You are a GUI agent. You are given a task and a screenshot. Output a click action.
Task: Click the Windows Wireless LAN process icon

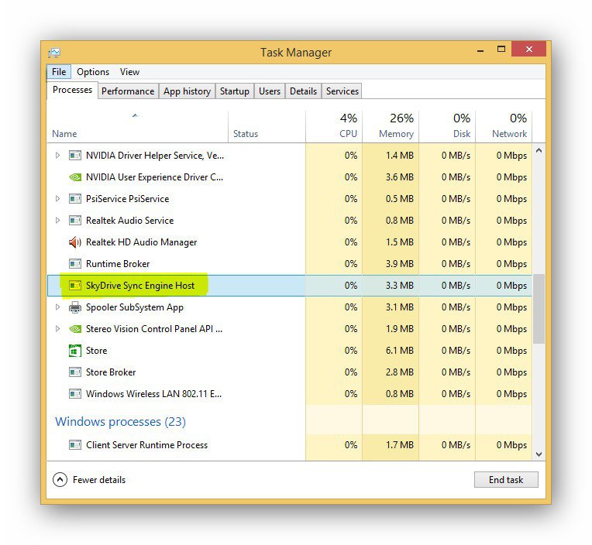point(75,394)
